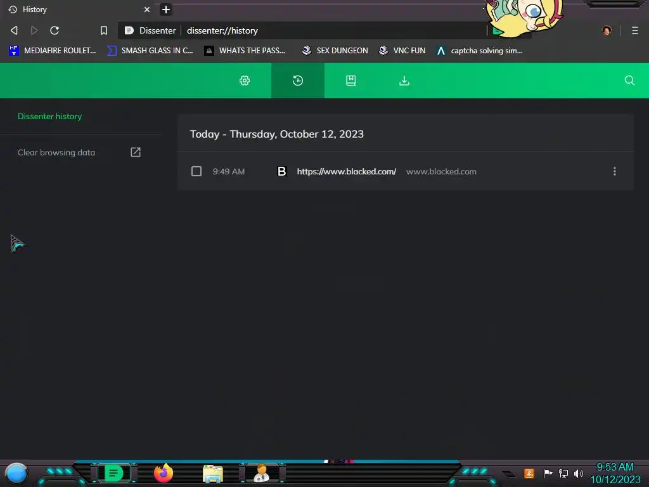Open File Explorer from the taskbar
Screen dimensions: 649x487
pos(213,474)
